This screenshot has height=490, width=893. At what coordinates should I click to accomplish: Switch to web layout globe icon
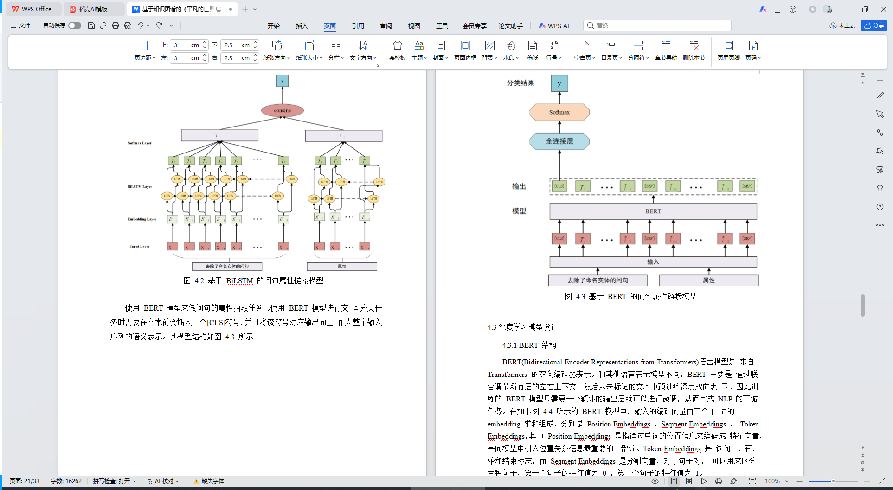coord(719,481)
